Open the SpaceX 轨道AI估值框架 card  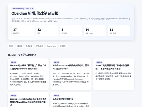tap(114, 74)
